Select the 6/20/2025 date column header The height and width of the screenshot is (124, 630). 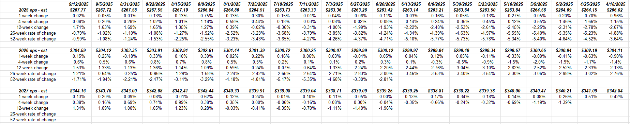point(386,4)
